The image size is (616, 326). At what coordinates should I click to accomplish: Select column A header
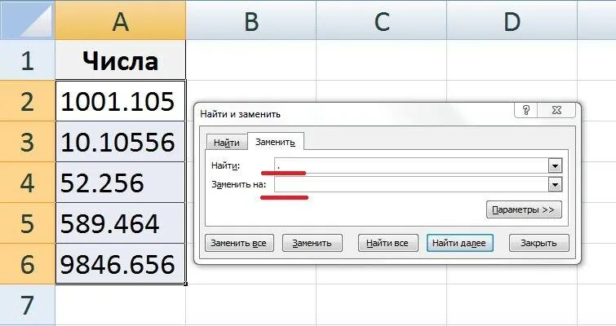point(120,20)
